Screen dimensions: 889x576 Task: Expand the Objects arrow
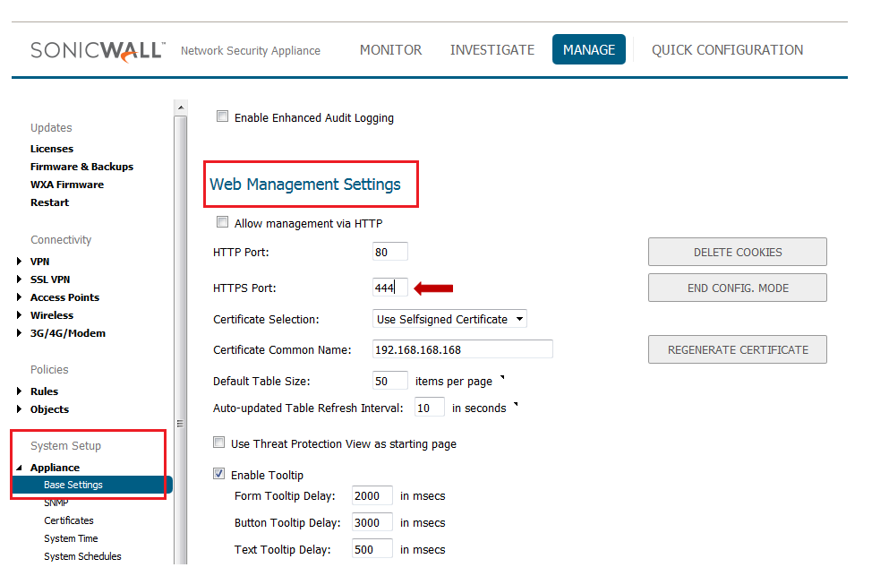(20, 409)
